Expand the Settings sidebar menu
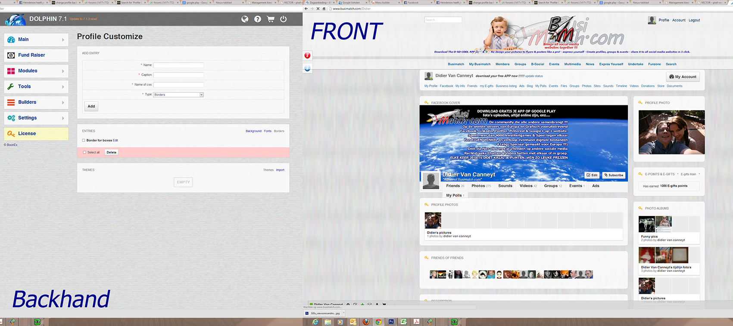This screenshot has height=326, width=733. click(36, 118)
